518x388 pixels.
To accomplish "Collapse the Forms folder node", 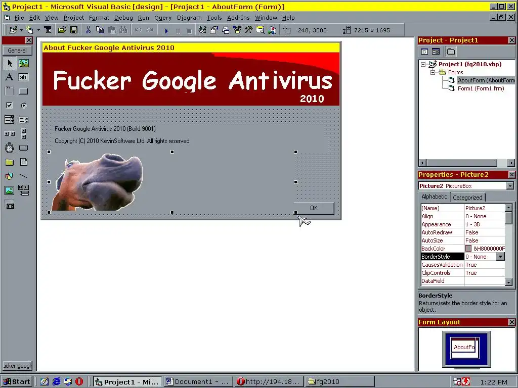I will click(x=433, y=72).
